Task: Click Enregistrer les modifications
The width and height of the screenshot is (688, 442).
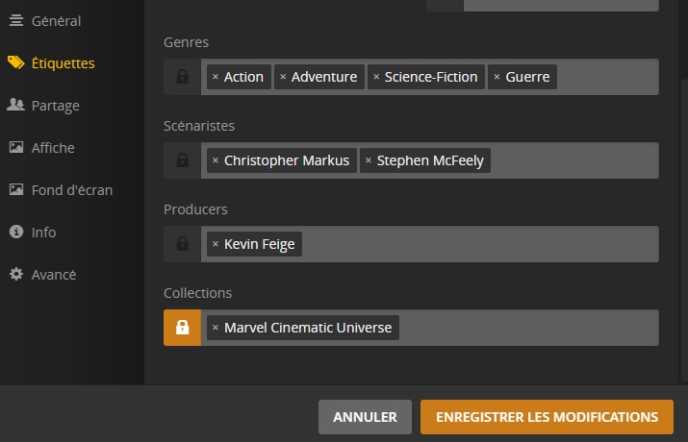Action: [547, 417]
